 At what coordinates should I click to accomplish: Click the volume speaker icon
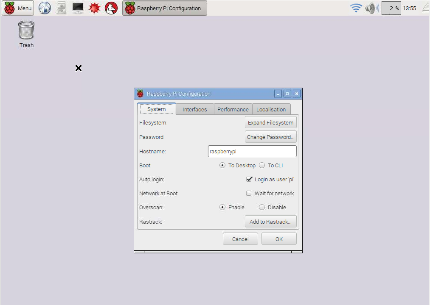[x=371, y=8]
